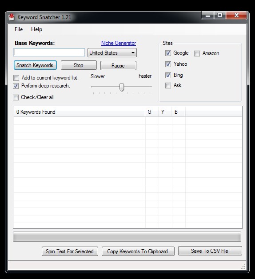The image size is (255, 279).
Task: Open the File menu
Action: [19, 29]
